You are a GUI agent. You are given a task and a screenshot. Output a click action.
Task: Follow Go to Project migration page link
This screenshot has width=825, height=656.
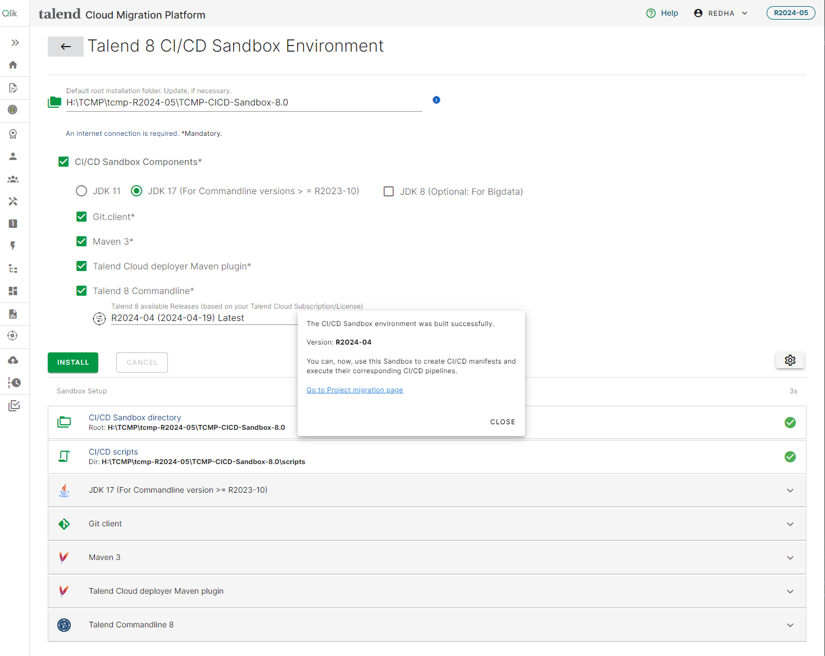pyautogui.click(x=355, y=390)
